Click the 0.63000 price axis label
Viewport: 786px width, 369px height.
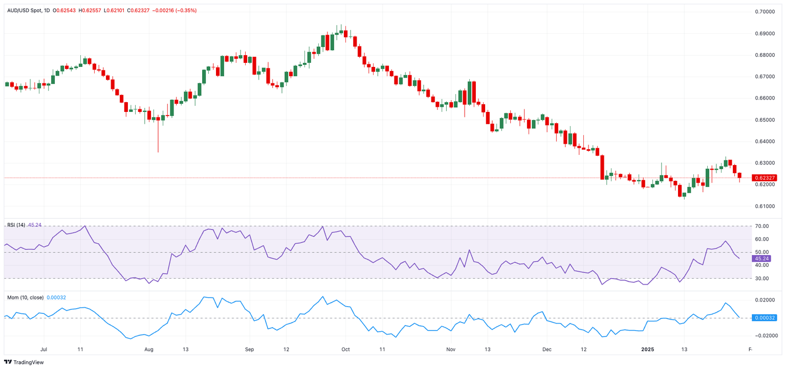coord(765,163)
